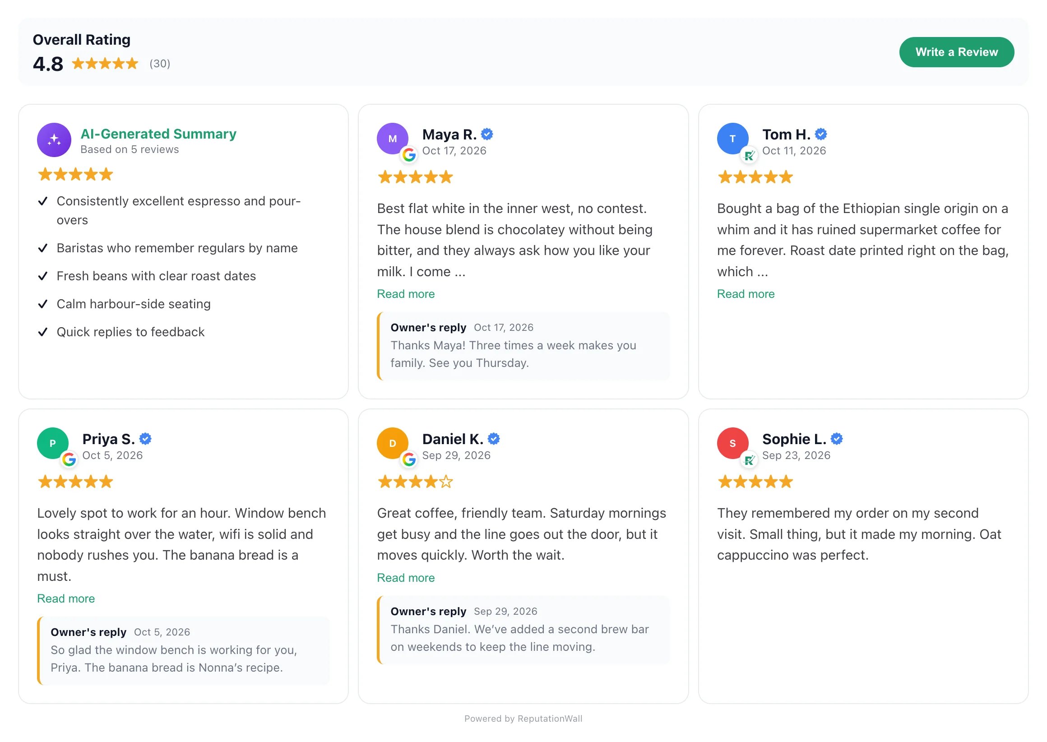Click Google badge on Maya R.'s avatar
The height and width of the screenshot is (742, 1047).
pos(409,155)
